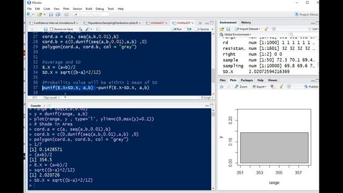Click the Find/Replace magnifier icon in editor
Image resolution: width=343 pixels, height=193 pixels.
pyautogui.click(x=80, y=29)
